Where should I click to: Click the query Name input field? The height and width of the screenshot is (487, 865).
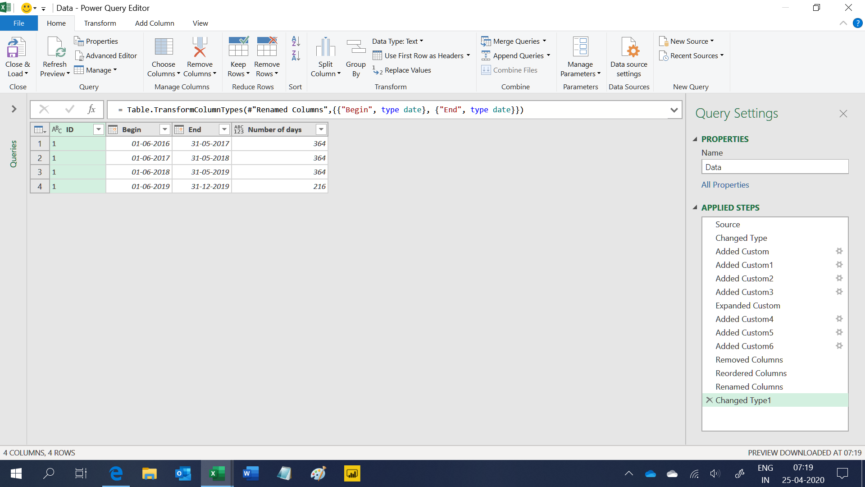click(775, 167)
